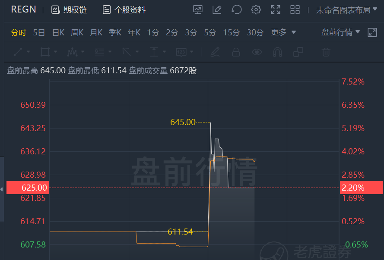Viewport: 384px width, 260px height.
Task: Select the 15分 timeframe
Action: (x=232, y=32)
